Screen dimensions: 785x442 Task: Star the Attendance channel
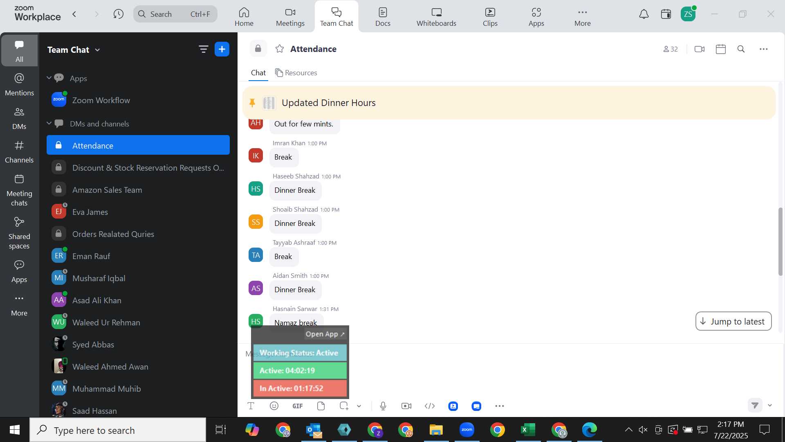click(x=280, y=49)
